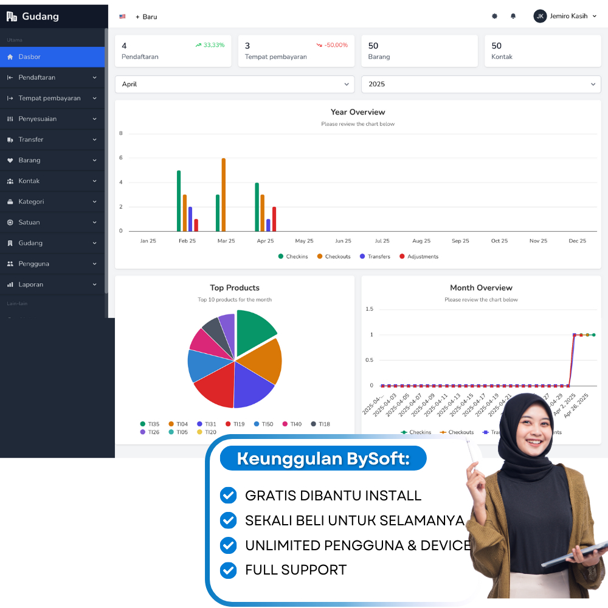Open the April month dropdown

[235, 84]
